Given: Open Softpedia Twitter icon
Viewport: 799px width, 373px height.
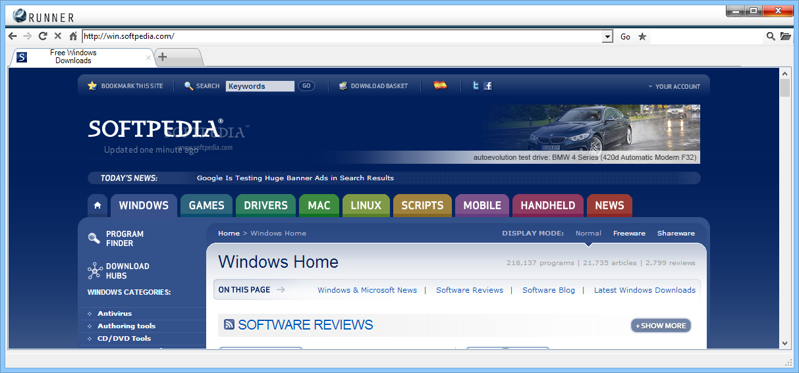Looking at the screenshot, I should point(476,86).
